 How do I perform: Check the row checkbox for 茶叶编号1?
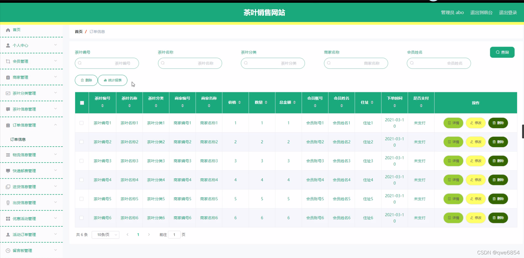pyautogui.click(x=82, y=123)
